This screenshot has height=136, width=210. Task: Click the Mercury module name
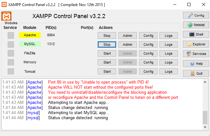pyautogui.click(x=30, y=62)
